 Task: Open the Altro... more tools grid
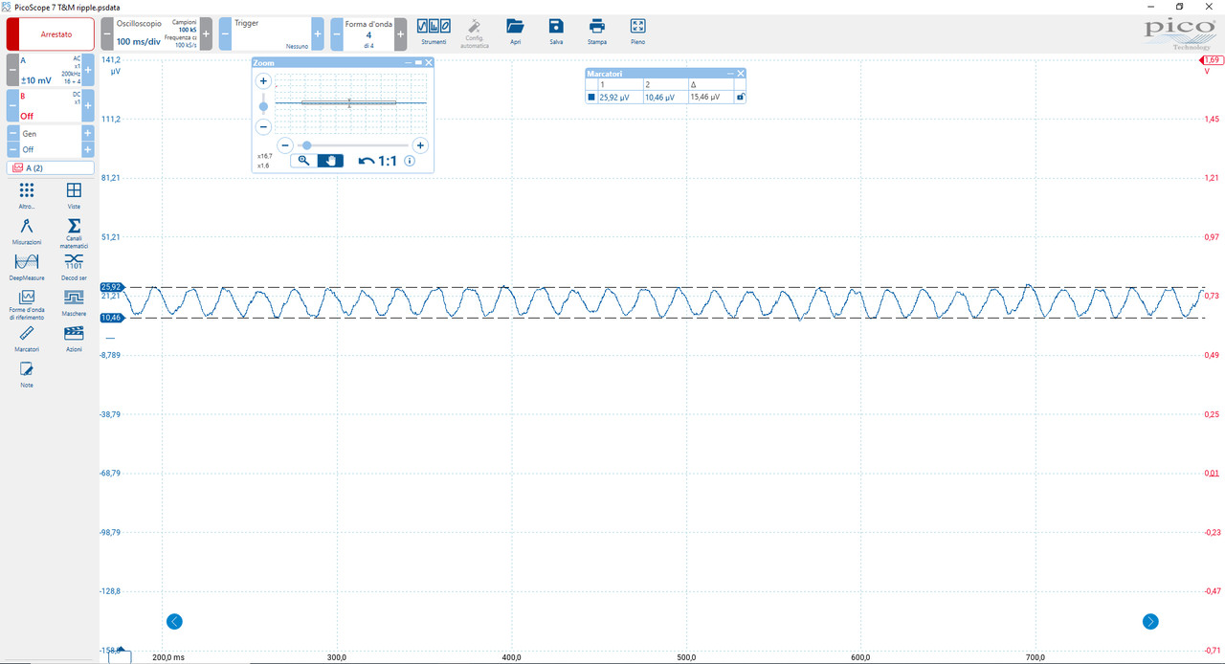pyautogui.click(x=27, y=196)
